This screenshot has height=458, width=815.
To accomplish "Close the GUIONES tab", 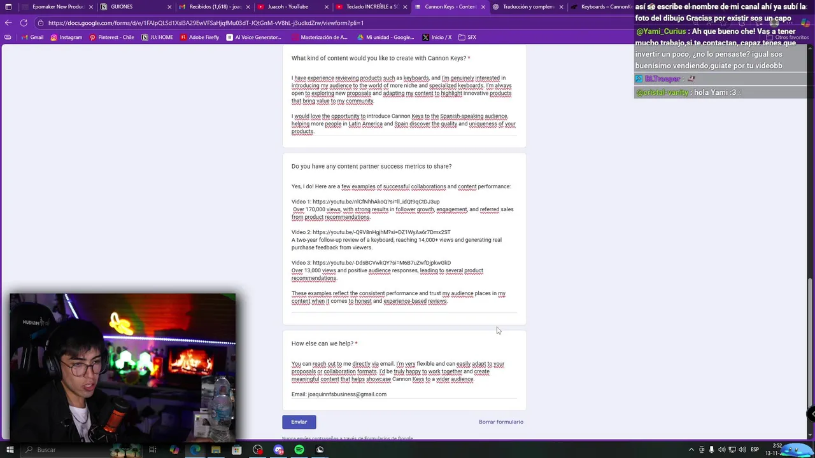I will coord(169,7).
